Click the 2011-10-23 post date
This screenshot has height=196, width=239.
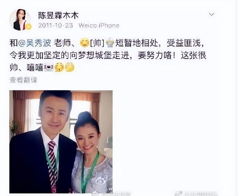click(x=56, y=25)
